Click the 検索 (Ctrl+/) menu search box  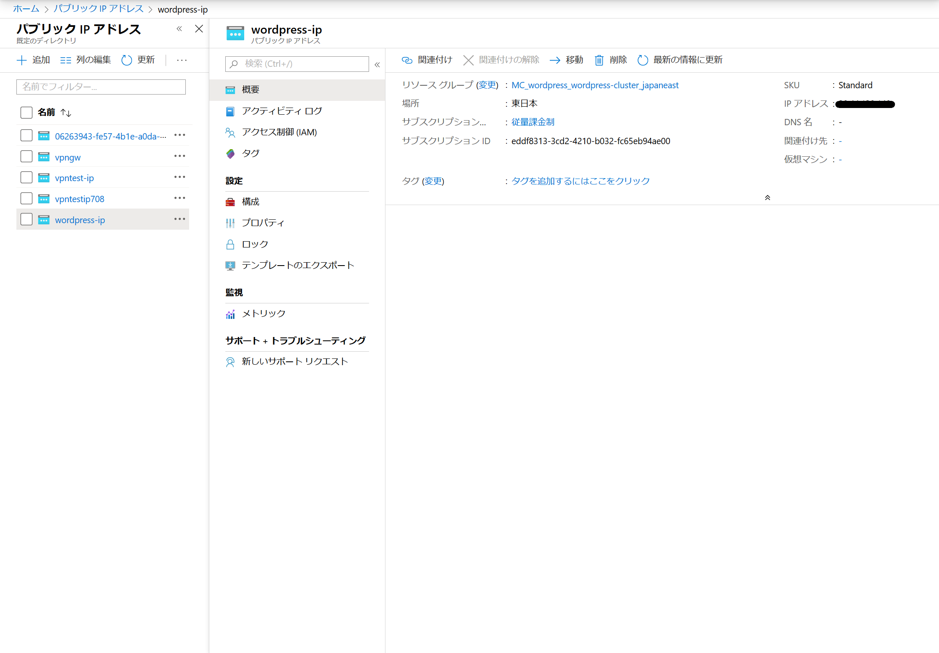coord(297,64)
